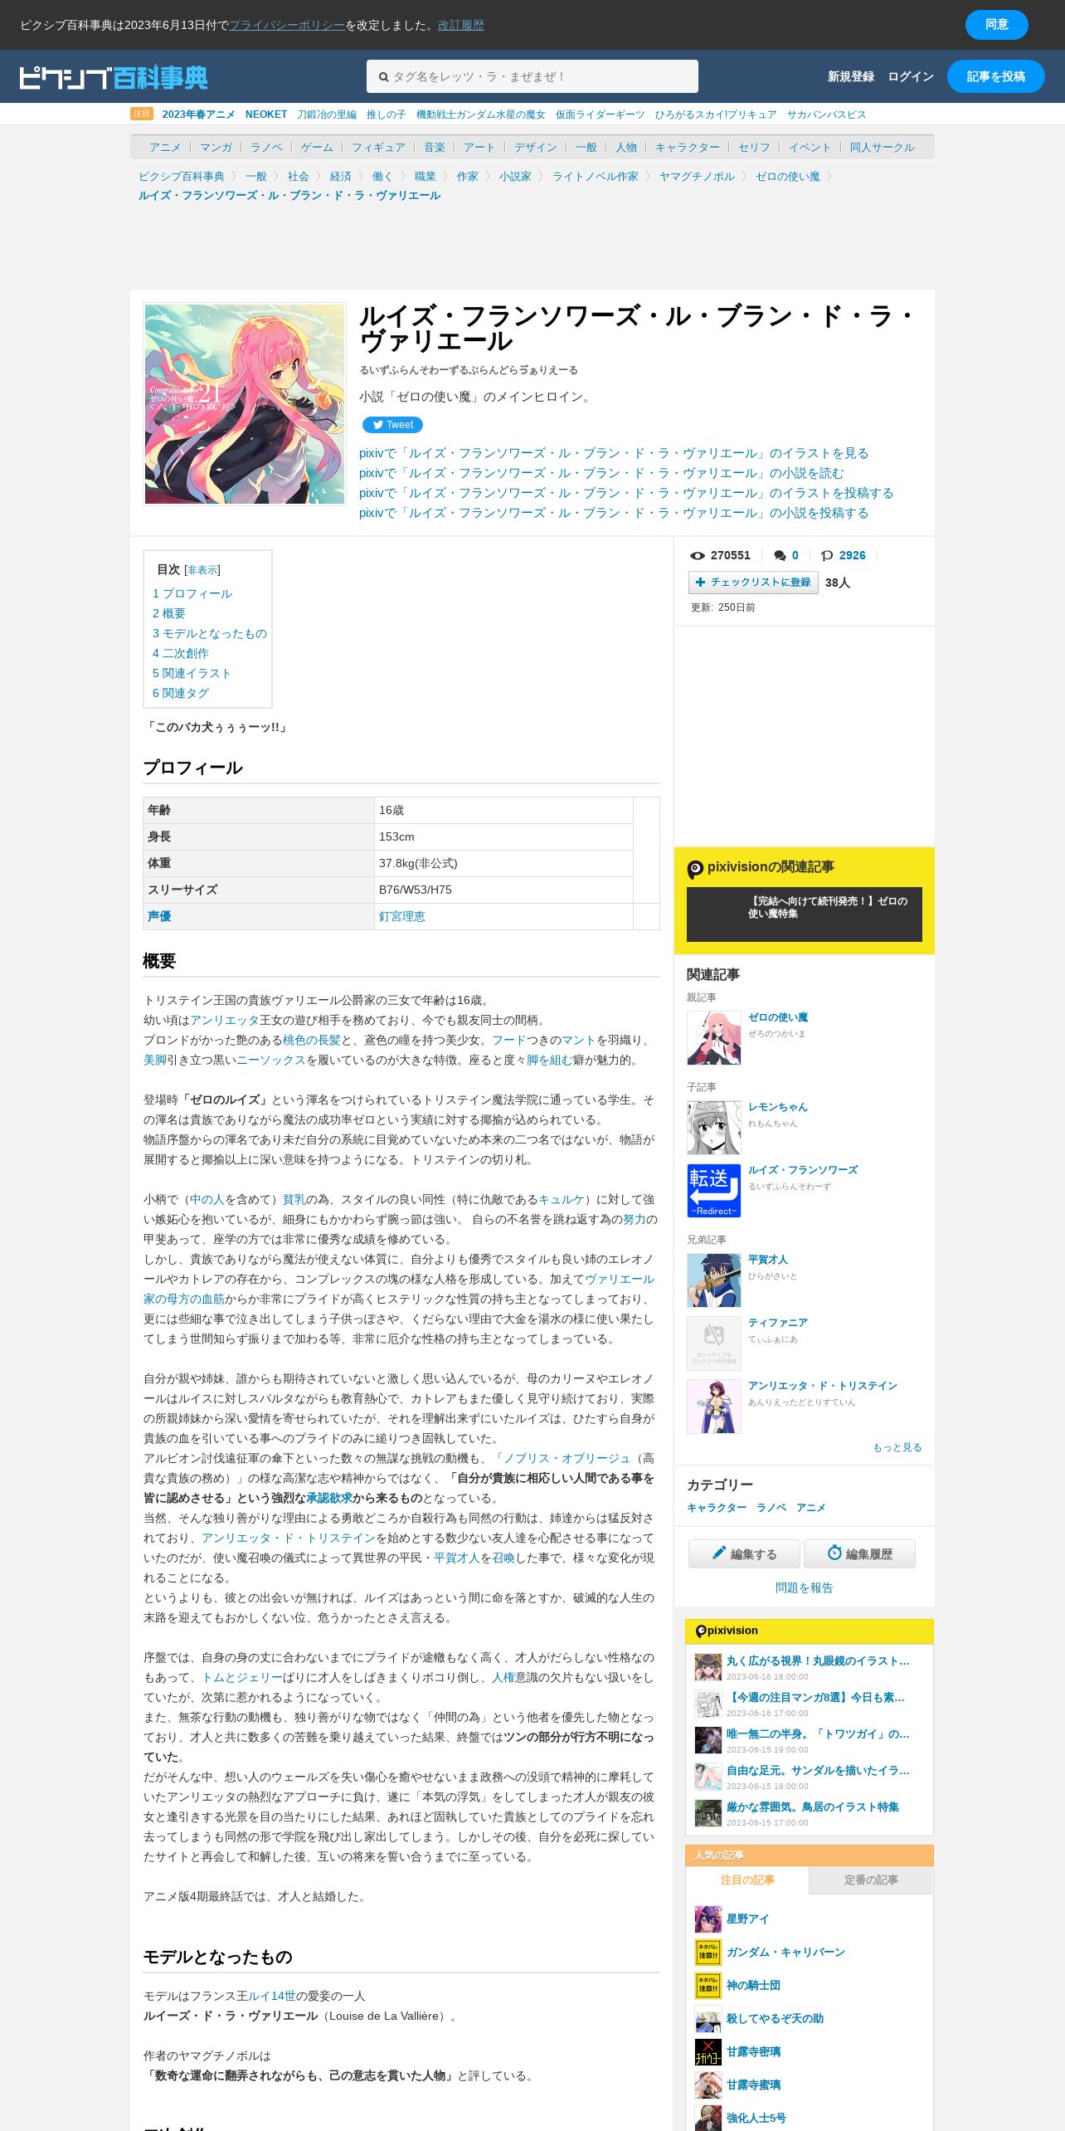Click 新規登録 in header
Screen dimensions: 1065x2131
[851, 76]
